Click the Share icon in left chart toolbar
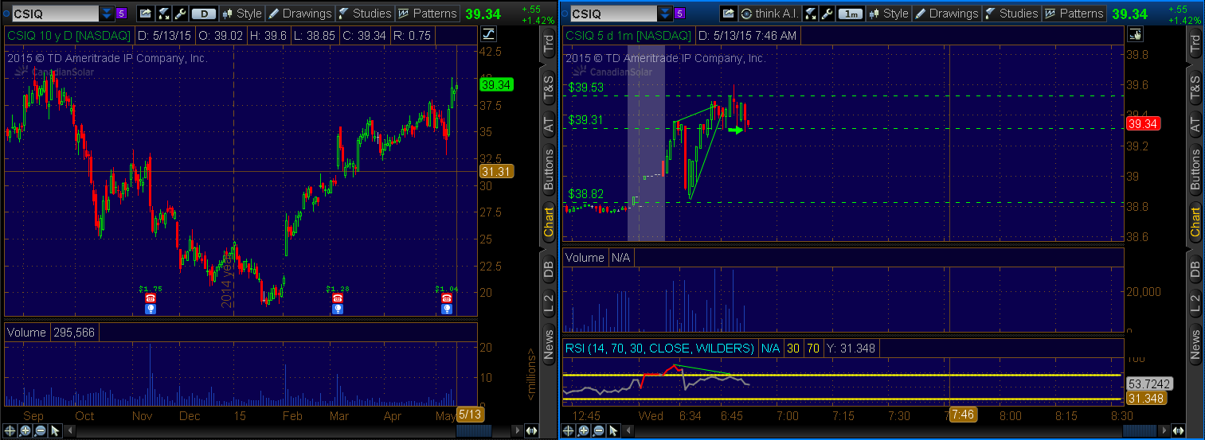 pos(145,14)
